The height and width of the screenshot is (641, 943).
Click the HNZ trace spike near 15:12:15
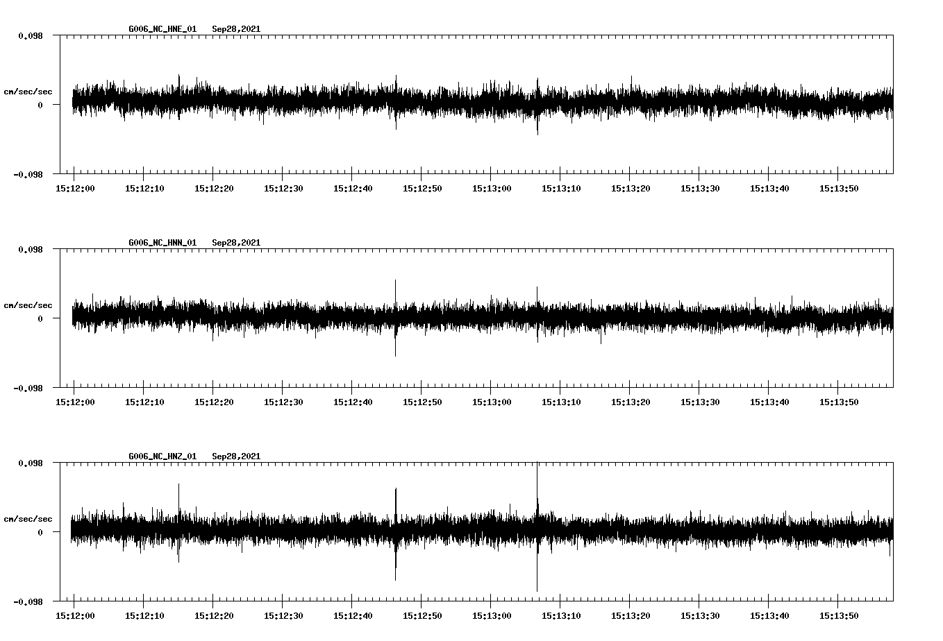[x=178, y=522]
